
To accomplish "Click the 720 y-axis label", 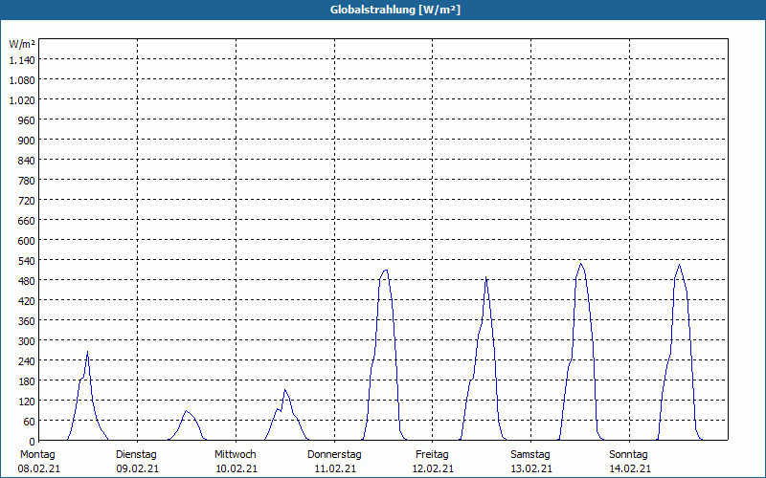I will click(27, 201).
